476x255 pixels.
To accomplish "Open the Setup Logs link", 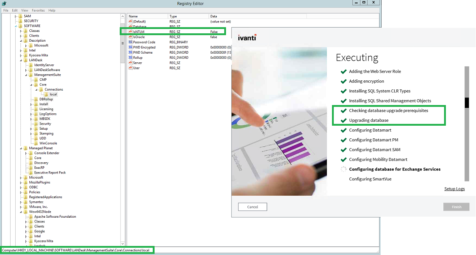I will click(x=455, y=189).
